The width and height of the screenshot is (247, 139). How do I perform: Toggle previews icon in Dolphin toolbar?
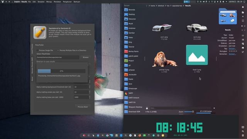coord(243,48)
